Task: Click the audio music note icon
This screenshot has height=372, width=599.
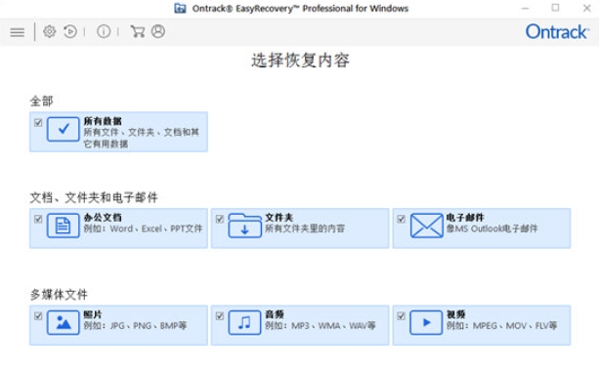Action: coord(244,322)
